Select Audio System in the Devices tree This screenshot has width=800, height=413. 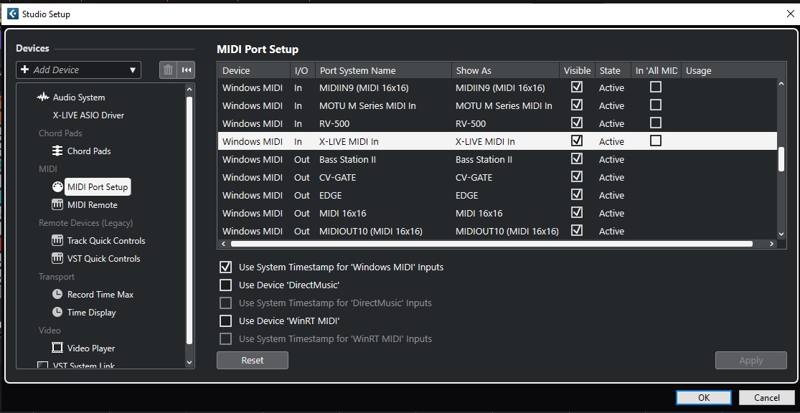[x=79, y=98]
